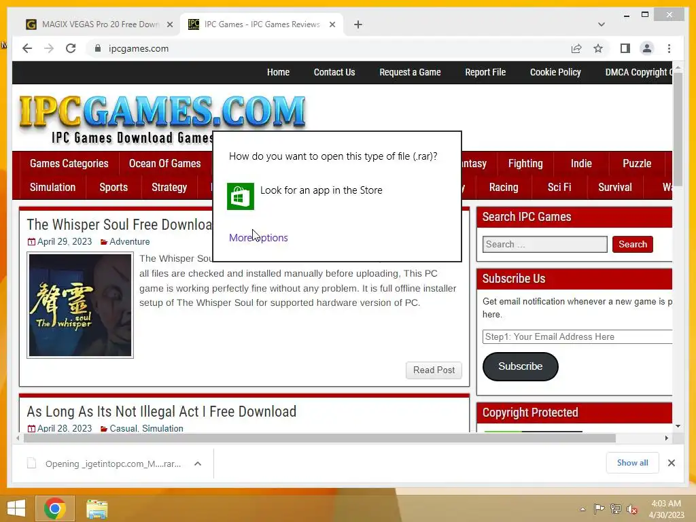Open the Adventure category link
Image resolution: width=696 pixels, height=522 pixels.
[130, 242]
